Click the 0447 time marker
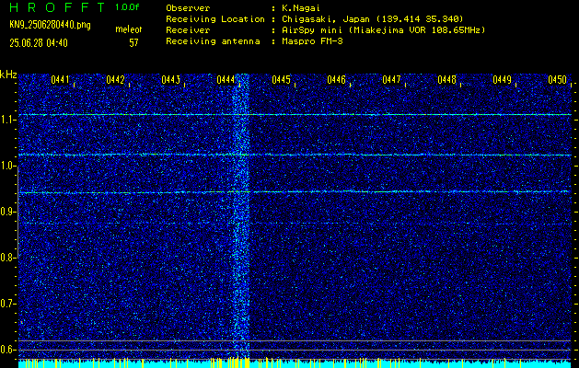 391,80
